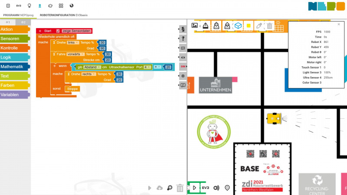The image size is (347, 195).
Task: Open the Text block category
Action: [x=15, y=76]
